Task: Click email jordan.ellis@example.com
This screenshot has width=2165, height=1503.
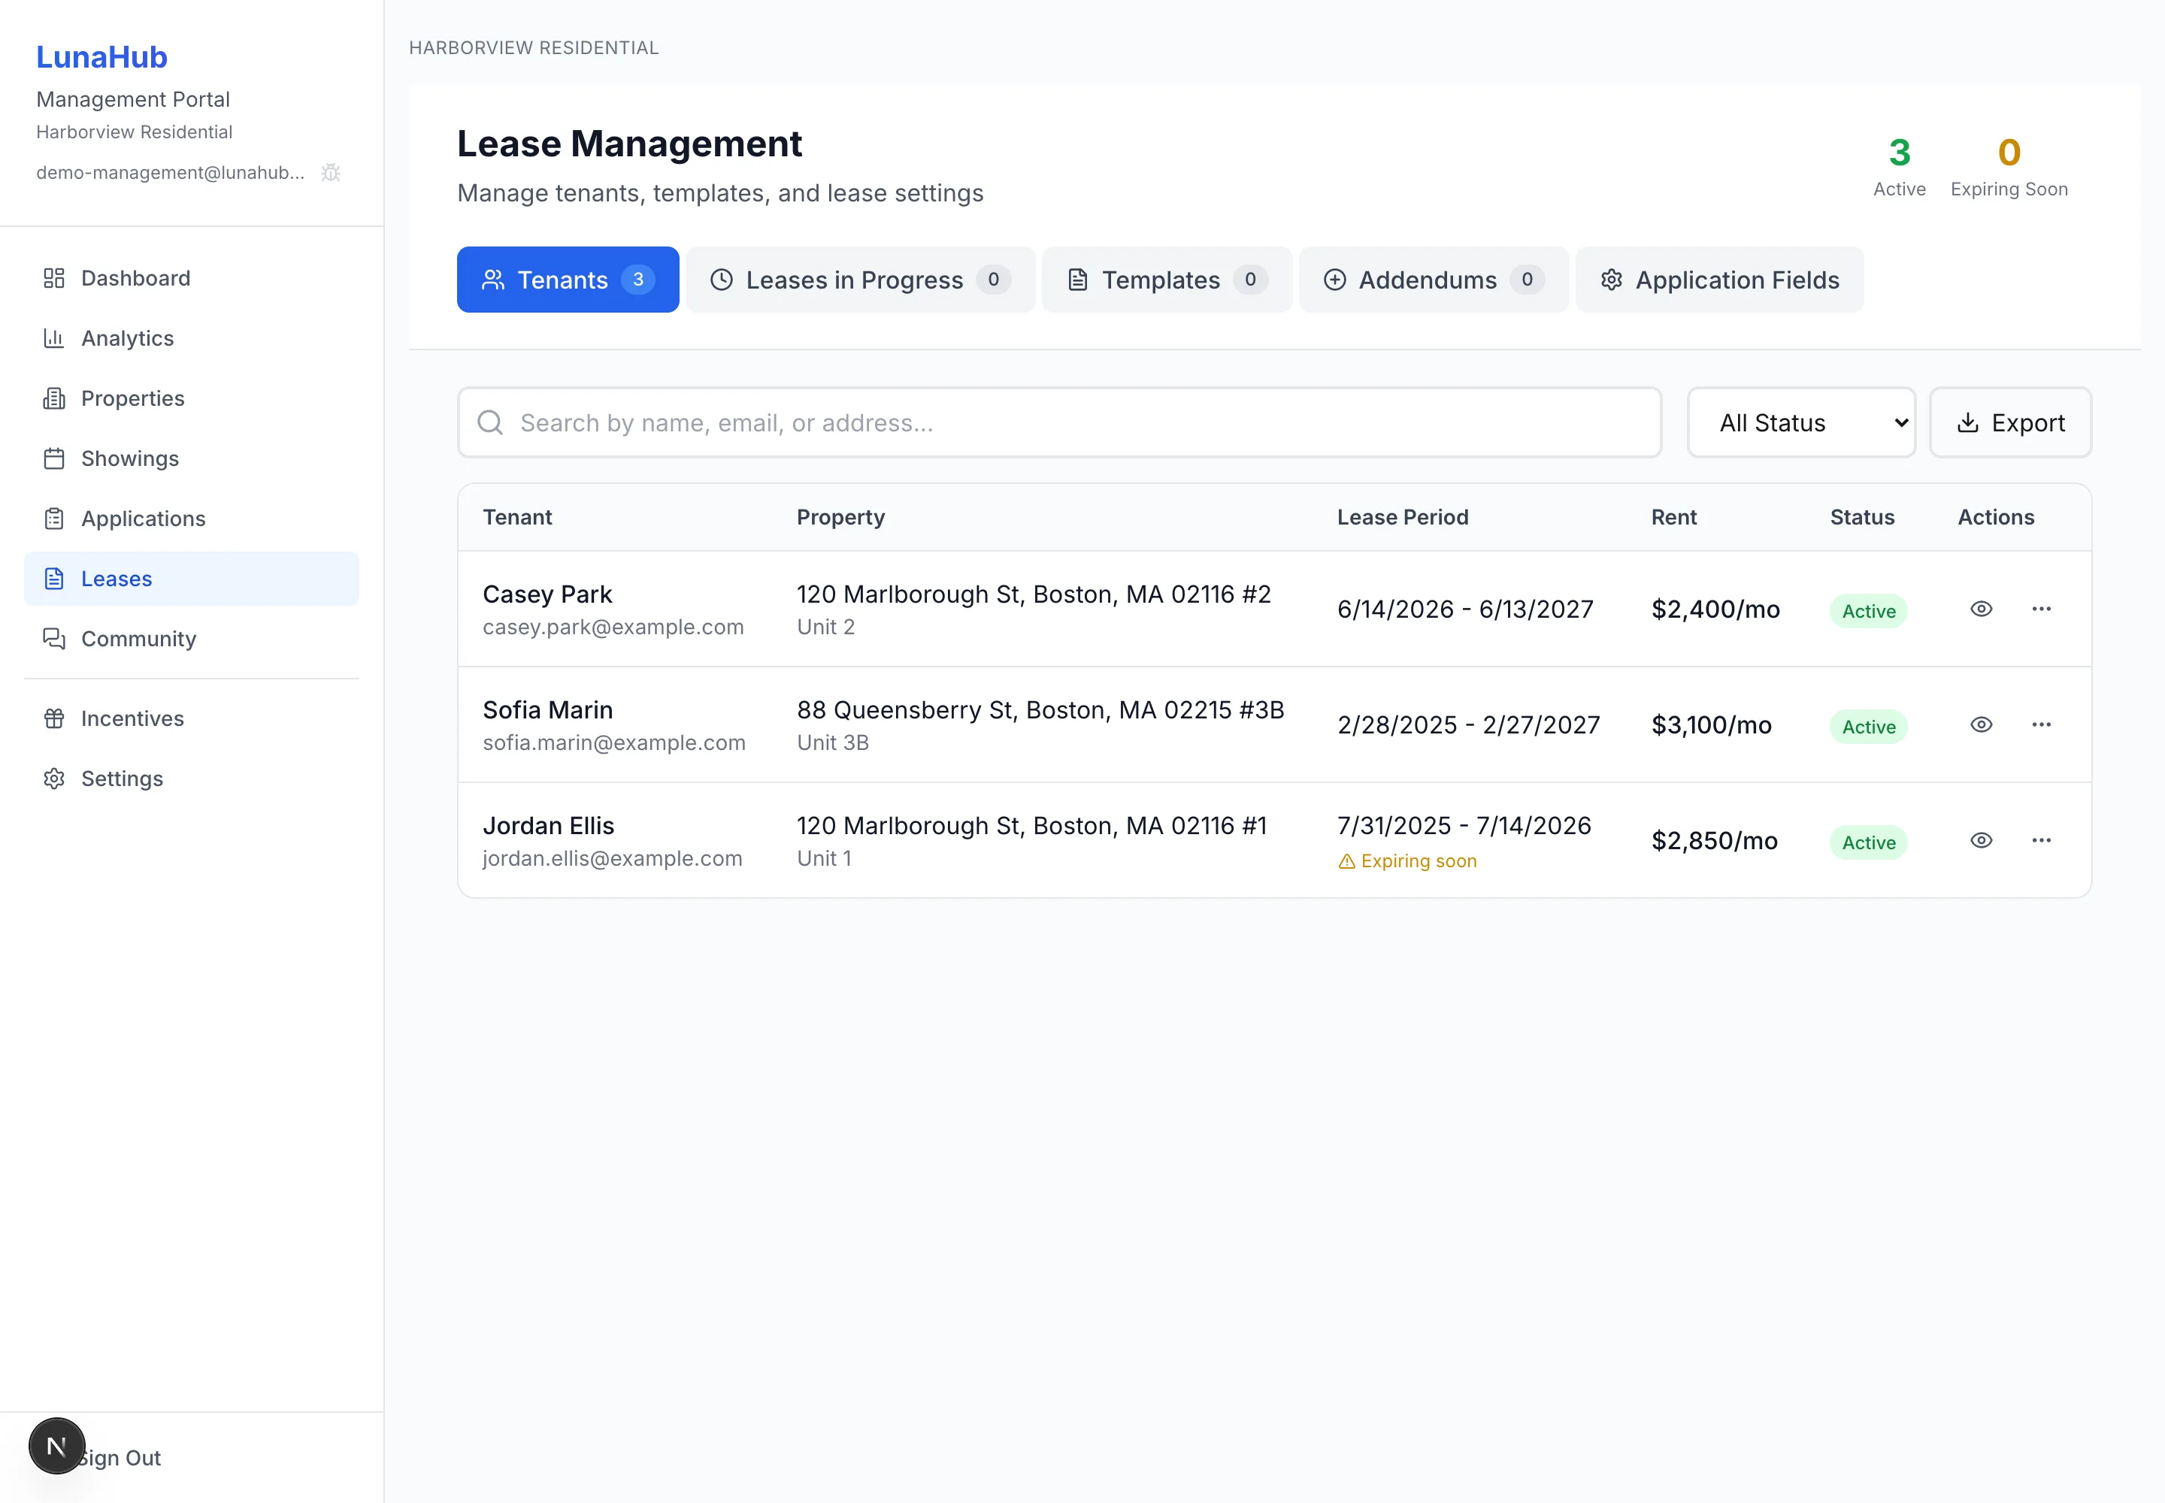Action: [x=613, y=859]
